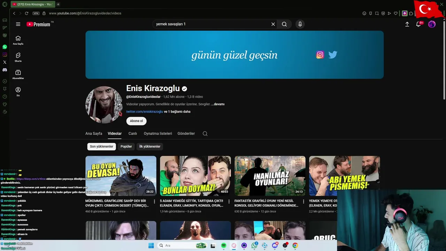Screen dimensions: 446x251
Task: Open Shorts in the YouTube sidebar
Action: tap(18, 57)
